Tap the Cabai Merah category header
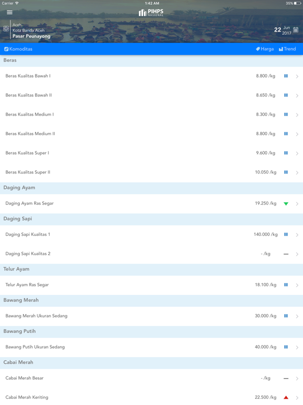 (x=151, y=362)
